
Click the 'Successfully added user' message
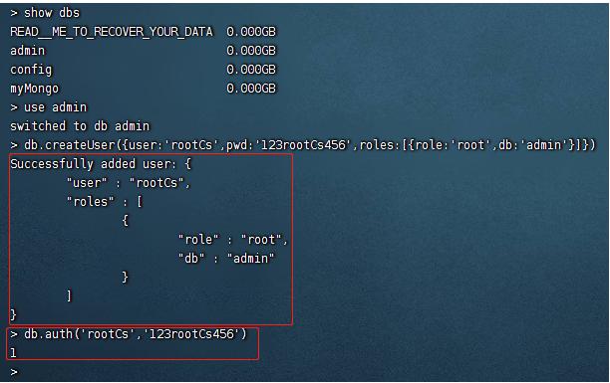pyautogui.click(x=101, y=164)
